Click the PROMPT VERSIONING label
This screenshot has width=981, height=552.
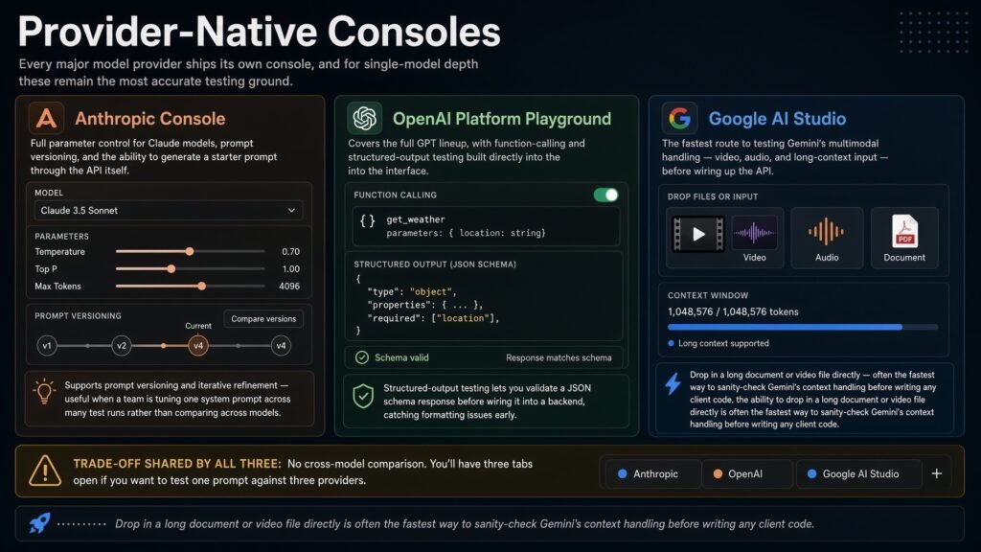(78, 316)
